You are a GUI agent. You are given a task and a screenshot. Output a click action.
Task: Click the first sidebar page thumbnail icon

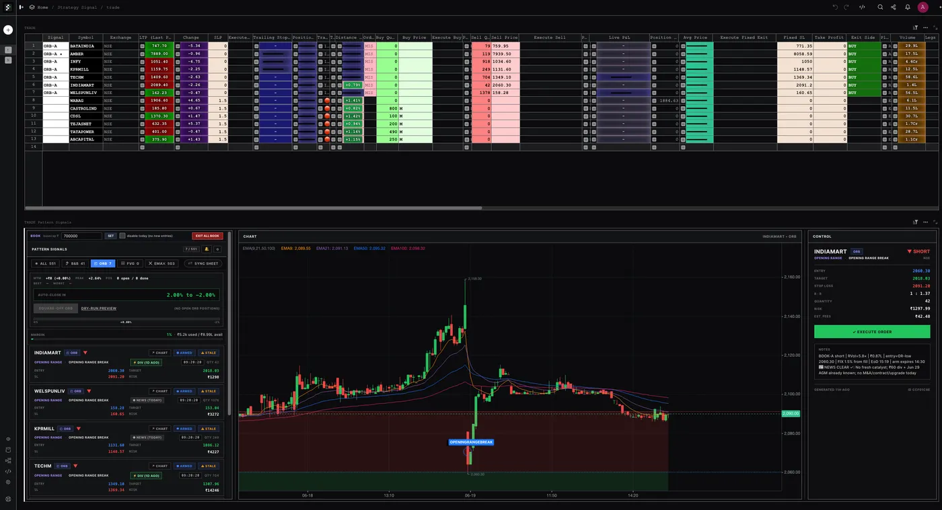[8, 50]
